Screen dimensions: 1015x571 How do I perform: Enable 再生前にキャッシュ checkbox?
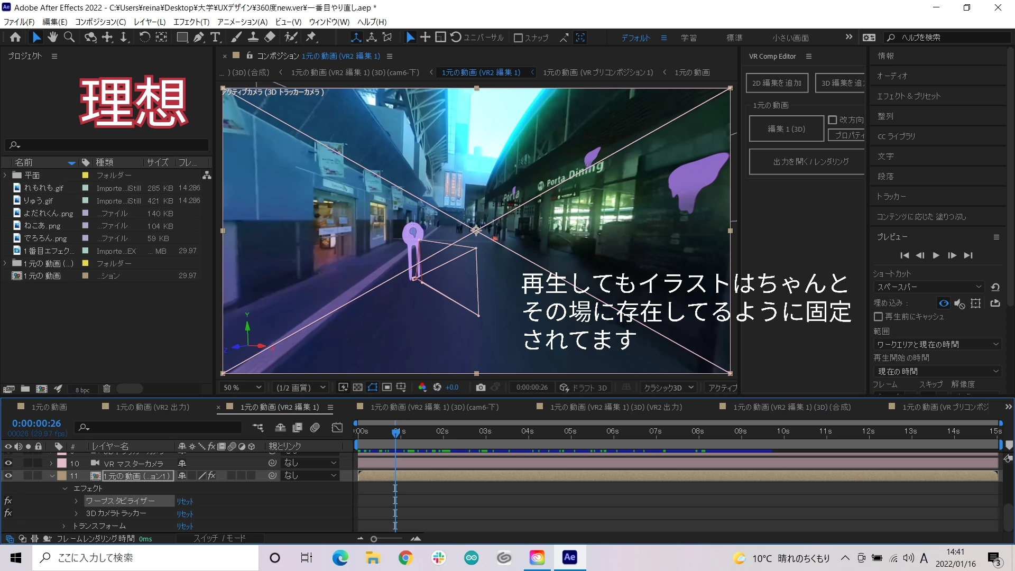(879, 317)
